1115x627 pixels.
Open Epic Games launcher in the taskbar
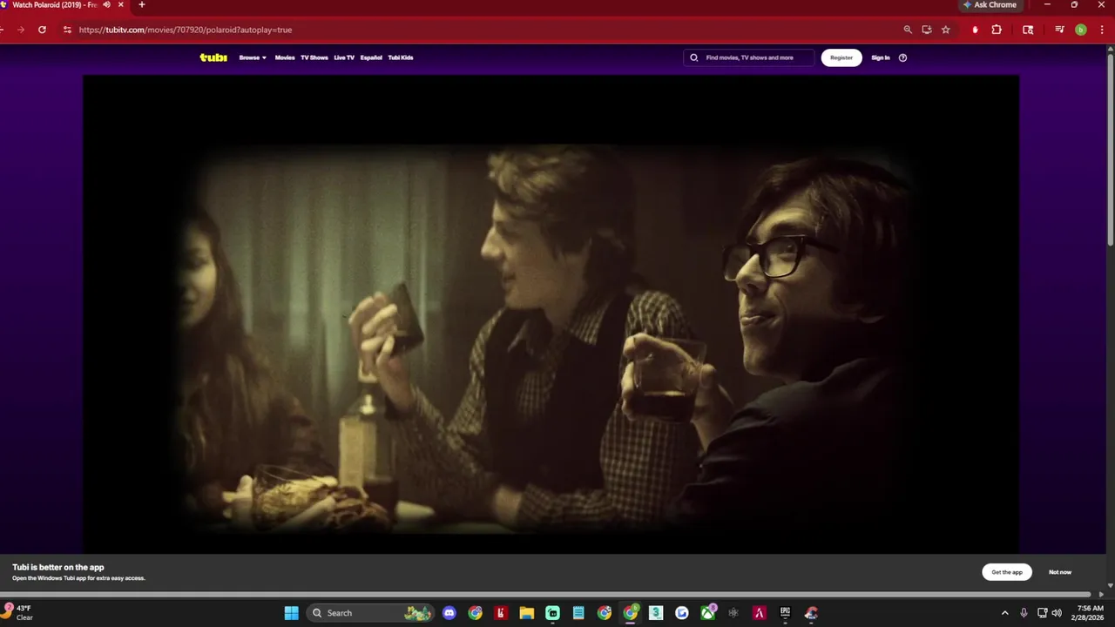785,613
